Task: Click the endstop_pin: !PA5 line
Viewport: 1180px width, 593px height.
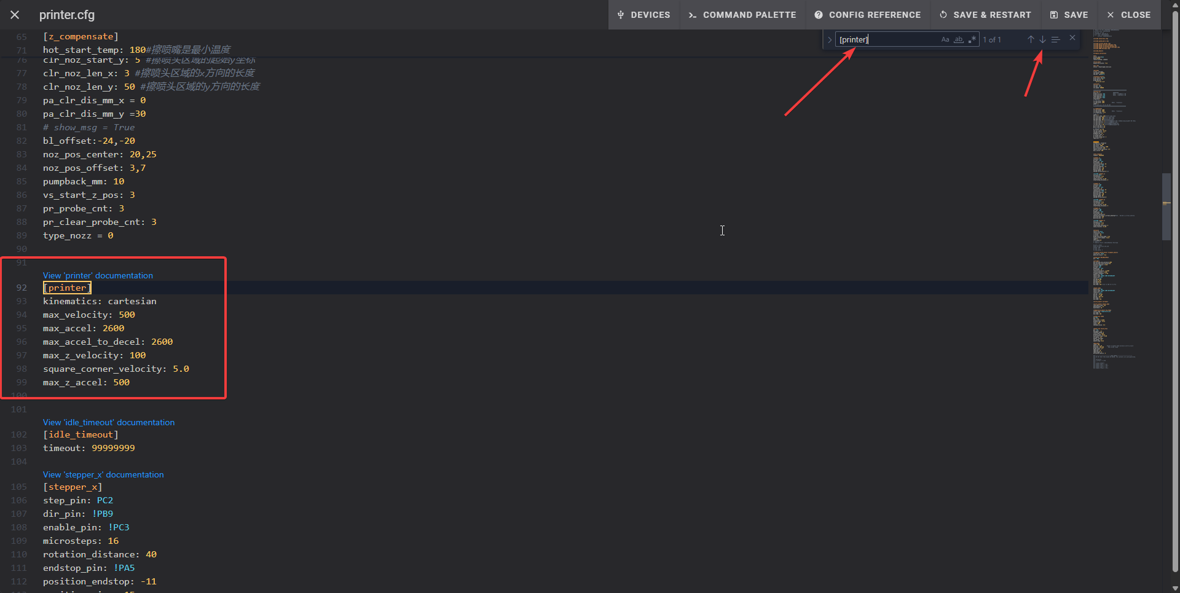Action: (88, 568)
